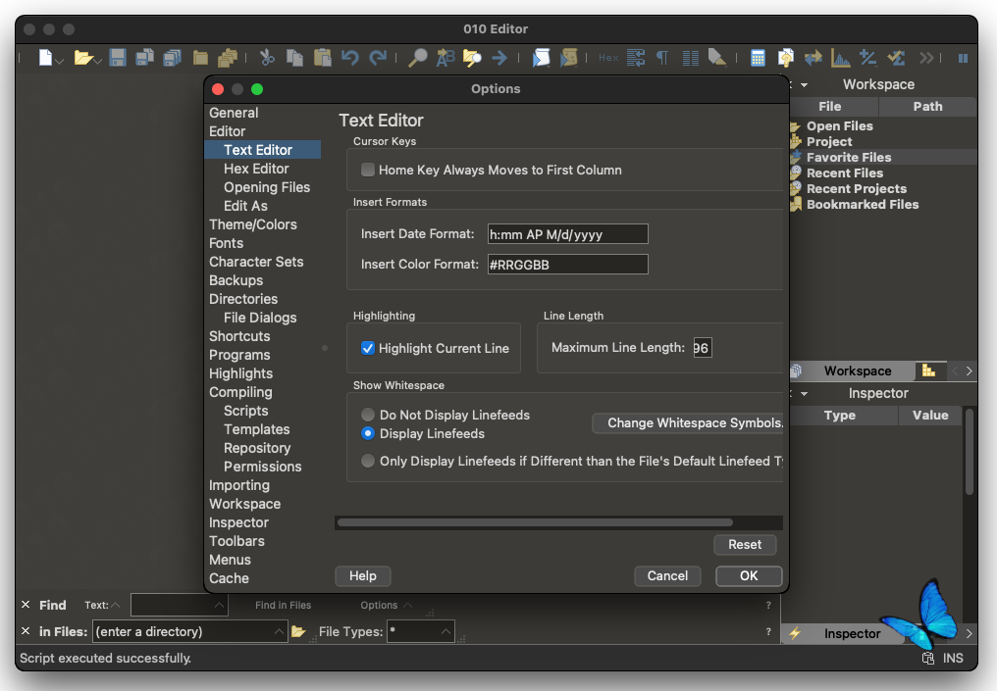Select Do Not Display Linefeeds radio
997x691 pixels.
click(x=368, y=415)
